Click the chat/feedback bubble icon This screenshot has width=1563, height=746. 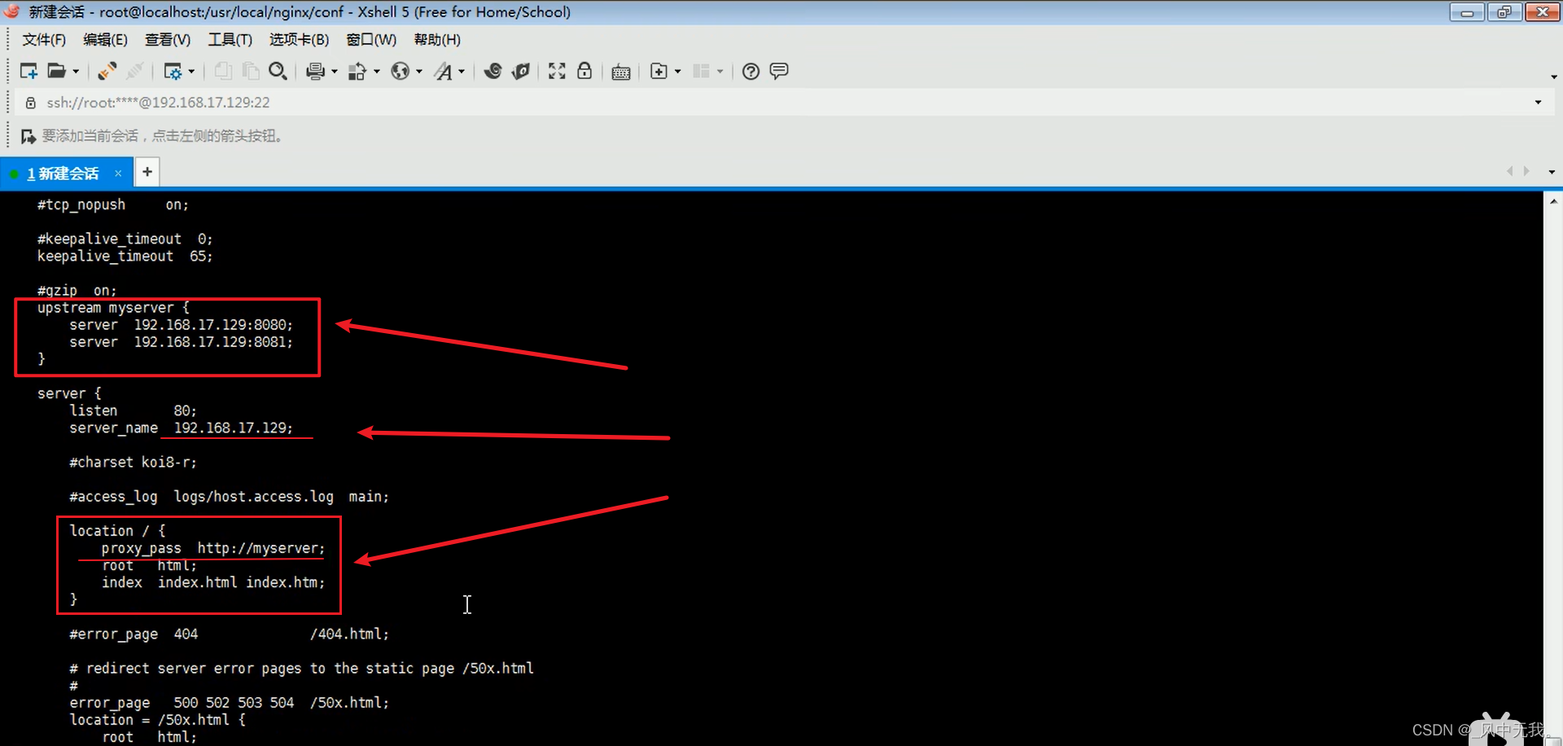pyautogui.click(x=779, y=72)
